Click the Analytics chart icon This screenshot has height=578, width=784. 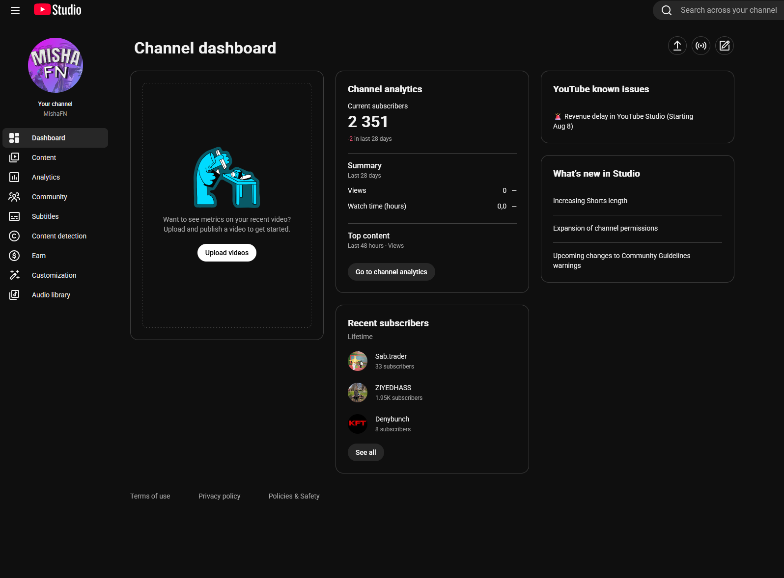[14, 177]
